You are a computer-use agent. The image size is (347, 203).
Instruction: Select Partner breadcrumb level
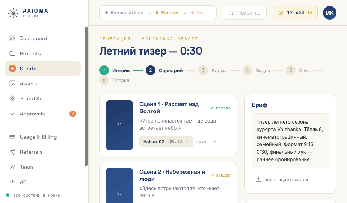(167, 13)
